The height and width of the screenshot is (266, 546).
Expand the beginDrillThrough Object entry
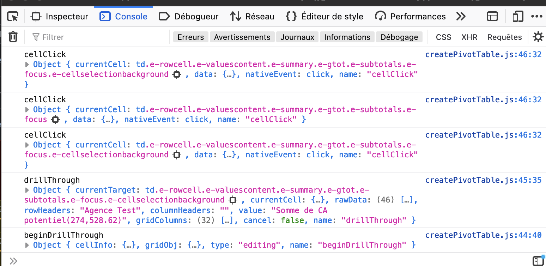pyautogui.click(x=27, y=245)
